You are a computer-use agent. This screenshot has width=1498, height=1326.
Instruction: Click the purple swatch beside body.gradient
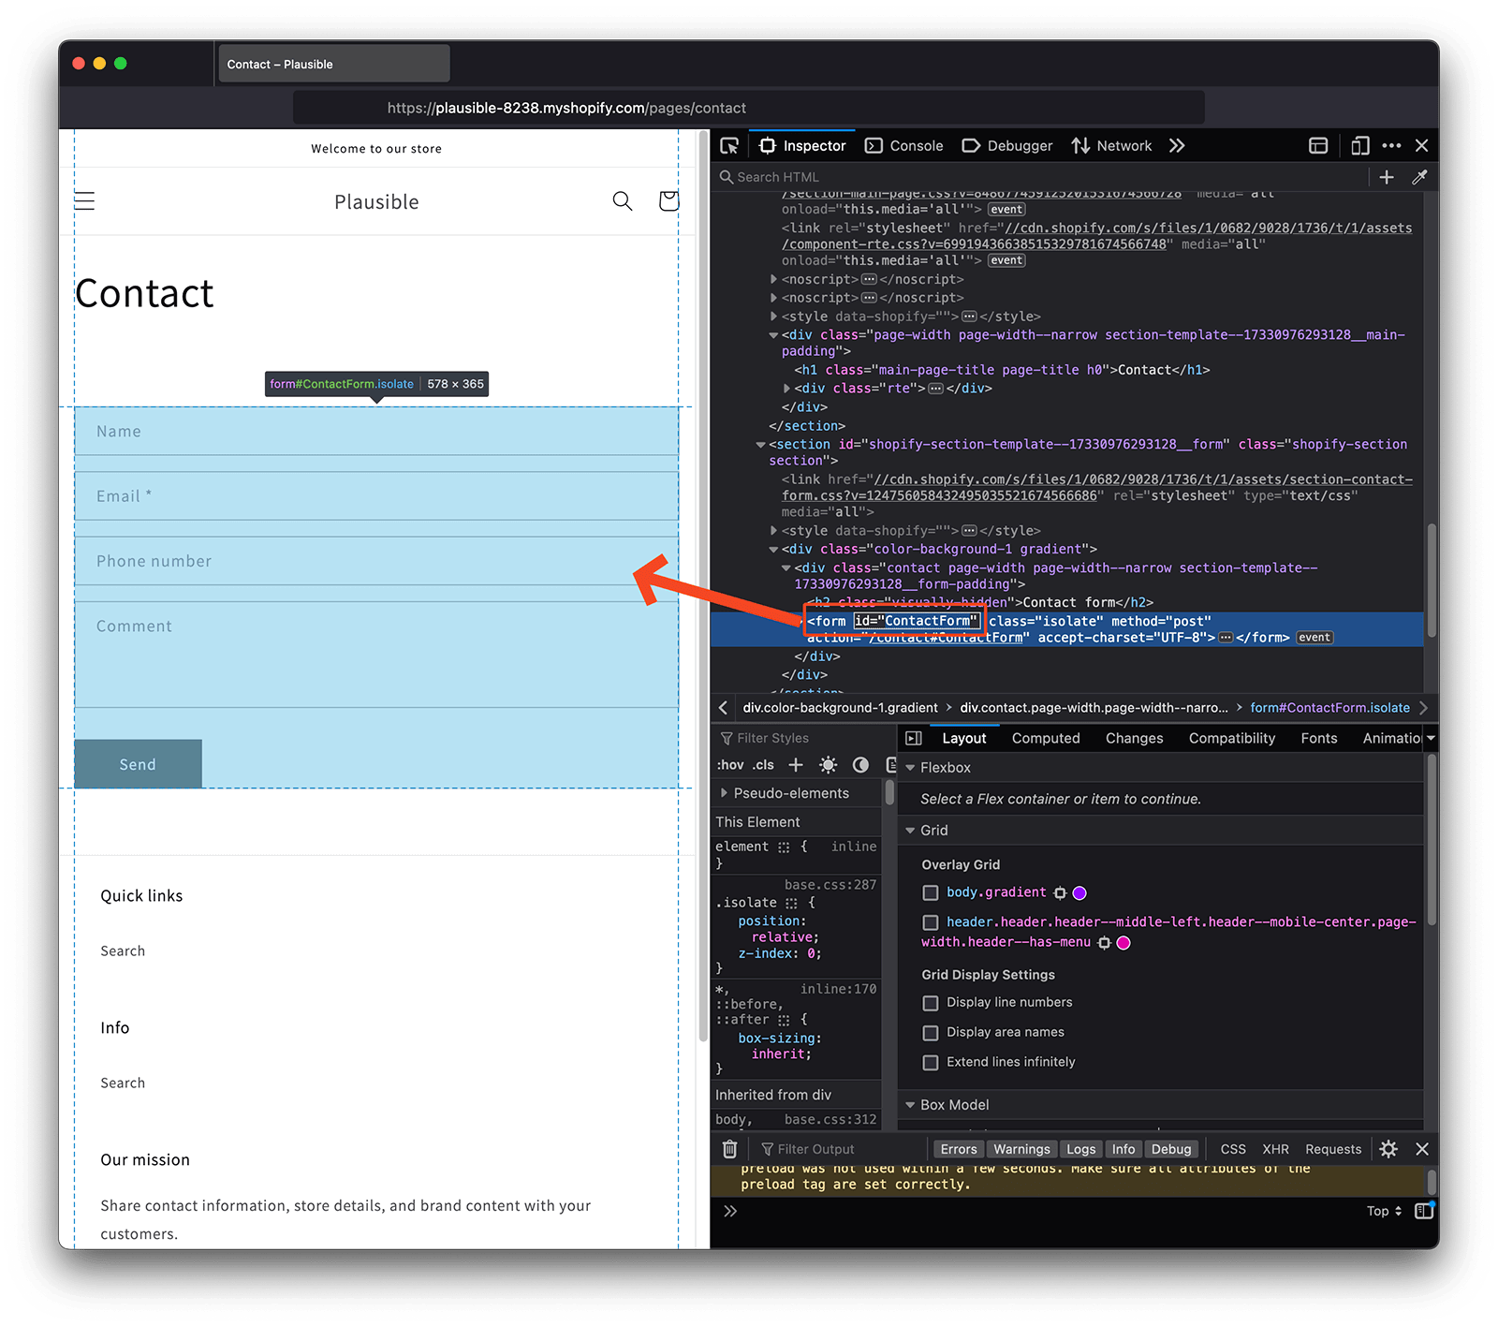[1079, 892]
